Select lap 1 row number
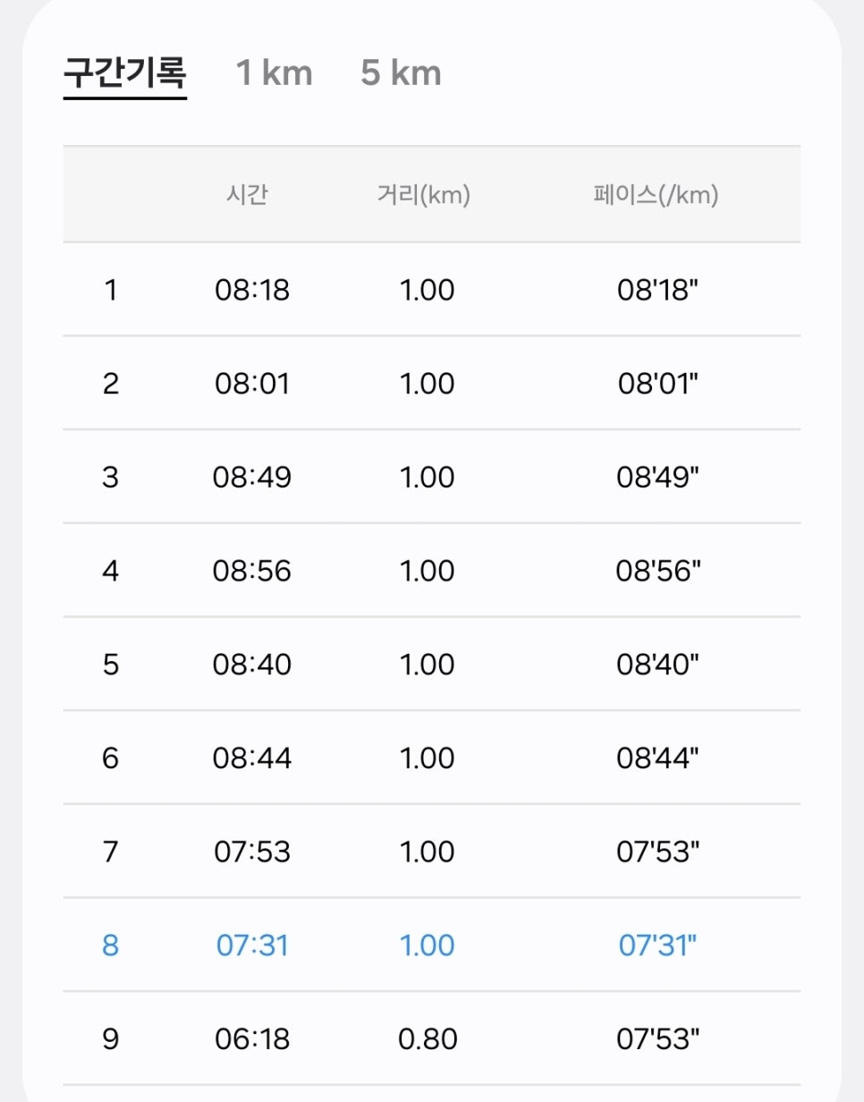Screen dimensions: 864x1102 click(111, 290)
